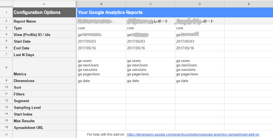
Task: Select the Max Results label cell
Action: point(44,121)
